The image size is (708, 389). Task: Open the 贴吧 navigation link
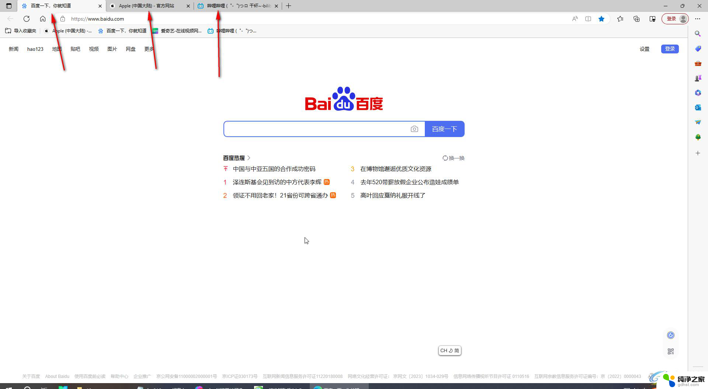pos(75,49)
